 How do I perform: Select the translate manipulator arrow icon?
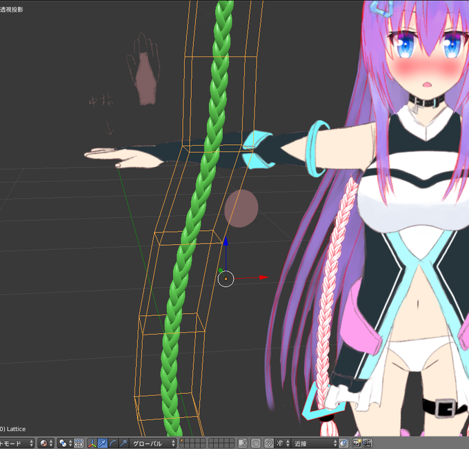click(x=103, y=443)
